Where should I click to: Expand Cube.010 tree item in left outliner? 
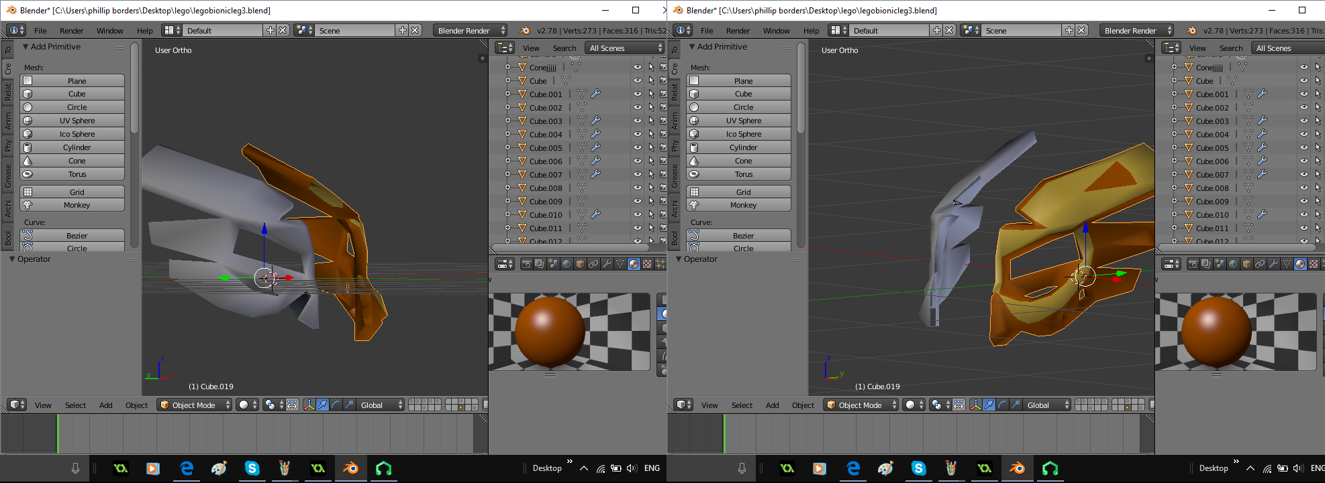tap(508, 215)
